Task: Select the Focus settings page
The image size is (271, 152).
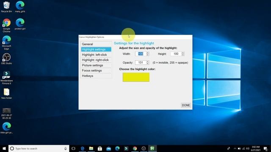Action: pos(96,71)
